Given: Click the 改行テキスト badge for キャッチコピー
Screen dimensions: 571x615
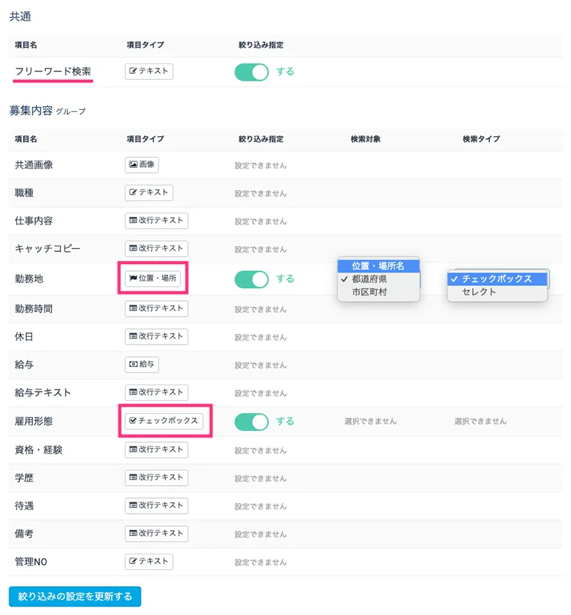Looking at the screenshot, I should [x=156, y=249].
